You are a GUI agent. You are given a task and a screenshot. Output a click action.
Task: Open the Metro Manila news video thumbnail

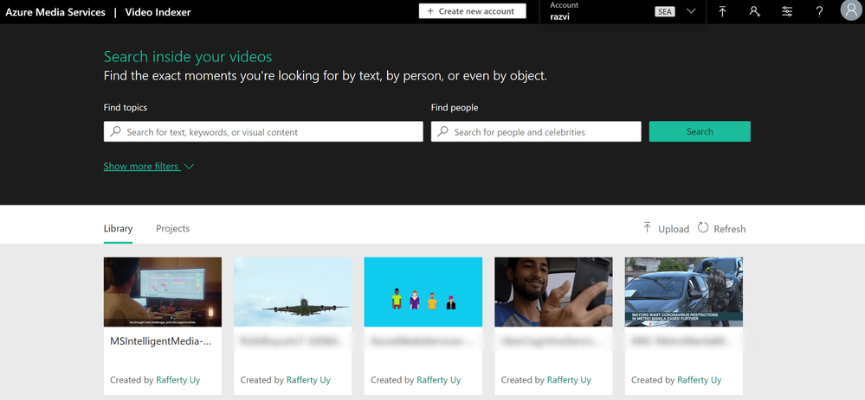[x=683, y=292]
